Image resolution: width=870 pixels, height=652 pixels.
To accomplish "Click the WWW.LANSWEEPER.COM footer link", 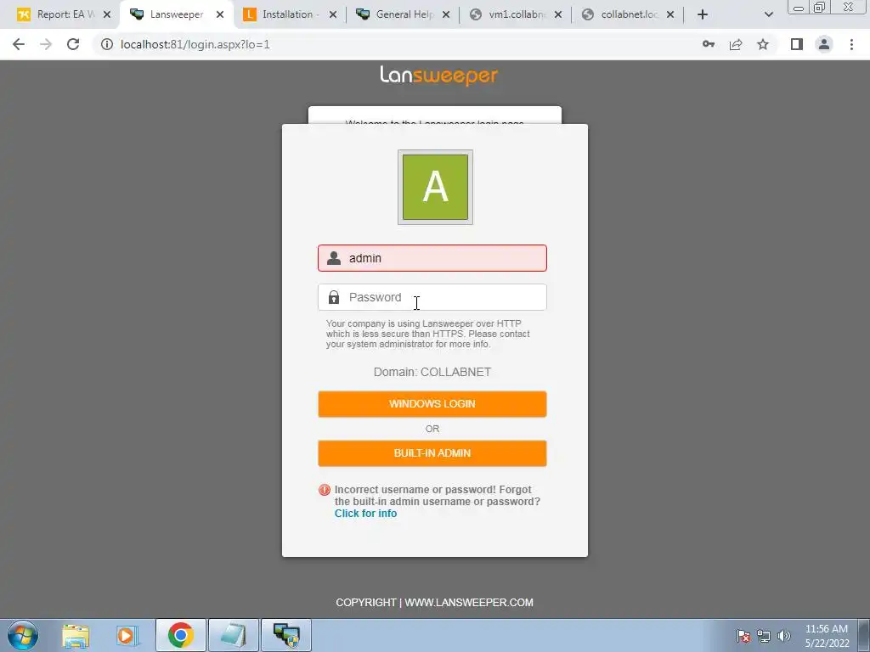I will (469, 603).
